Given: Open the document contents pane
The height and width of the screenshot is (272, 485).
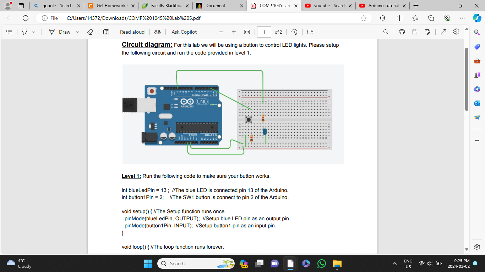Looking at the screenshot, I should click(x=9, y=32).
